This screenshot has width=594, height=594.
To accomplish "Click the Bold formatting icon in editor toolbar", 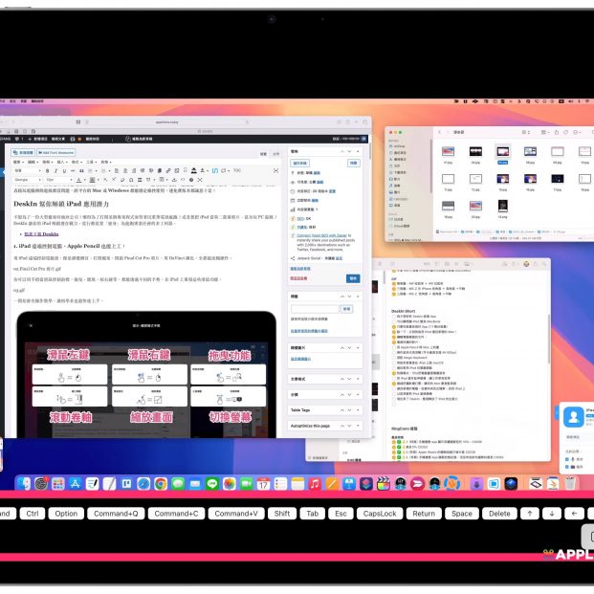I will tap(49, 170).
